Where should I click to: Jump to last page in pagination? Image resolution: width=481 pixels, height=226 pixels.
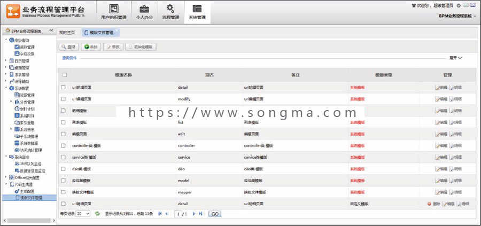[x=200, y=214]
